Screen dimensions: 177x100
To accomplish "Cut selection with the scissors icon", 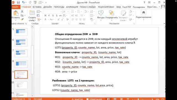I will point(22,11).
